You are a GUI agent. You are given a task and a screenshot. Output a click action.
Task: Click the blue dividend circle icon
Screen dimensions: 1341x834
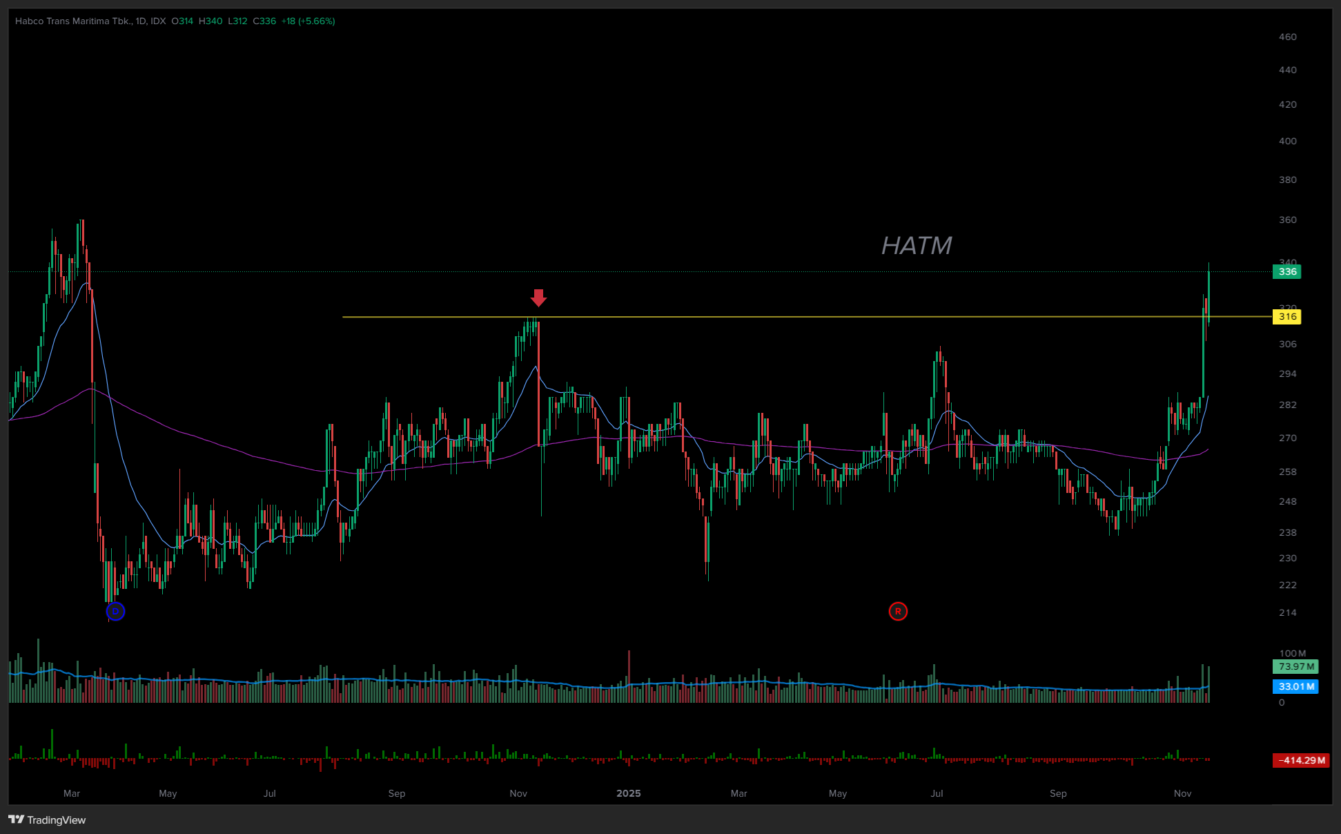pyautogui.click(x=115, y=611)
